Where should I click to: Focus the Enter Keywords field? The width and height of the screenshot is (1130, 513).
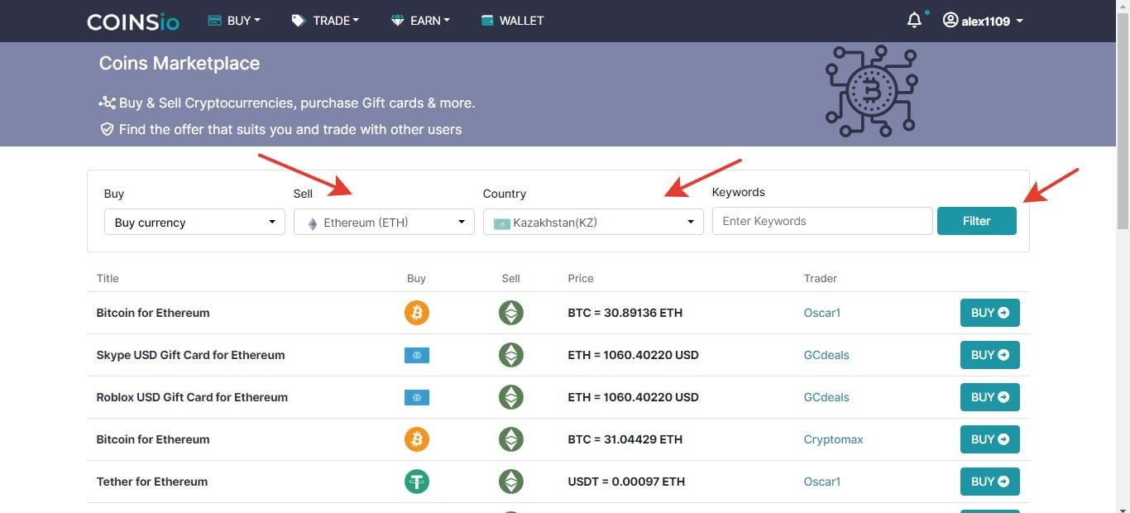[x=822, y=221]
